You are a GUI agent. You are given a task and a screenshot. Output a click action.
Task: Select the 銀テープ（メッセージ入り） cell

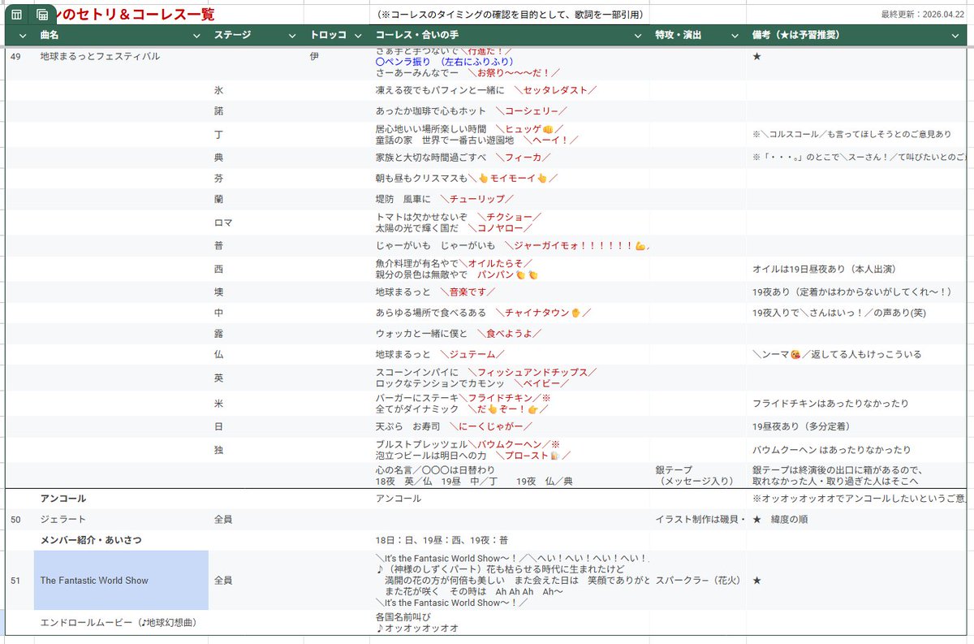698,475
